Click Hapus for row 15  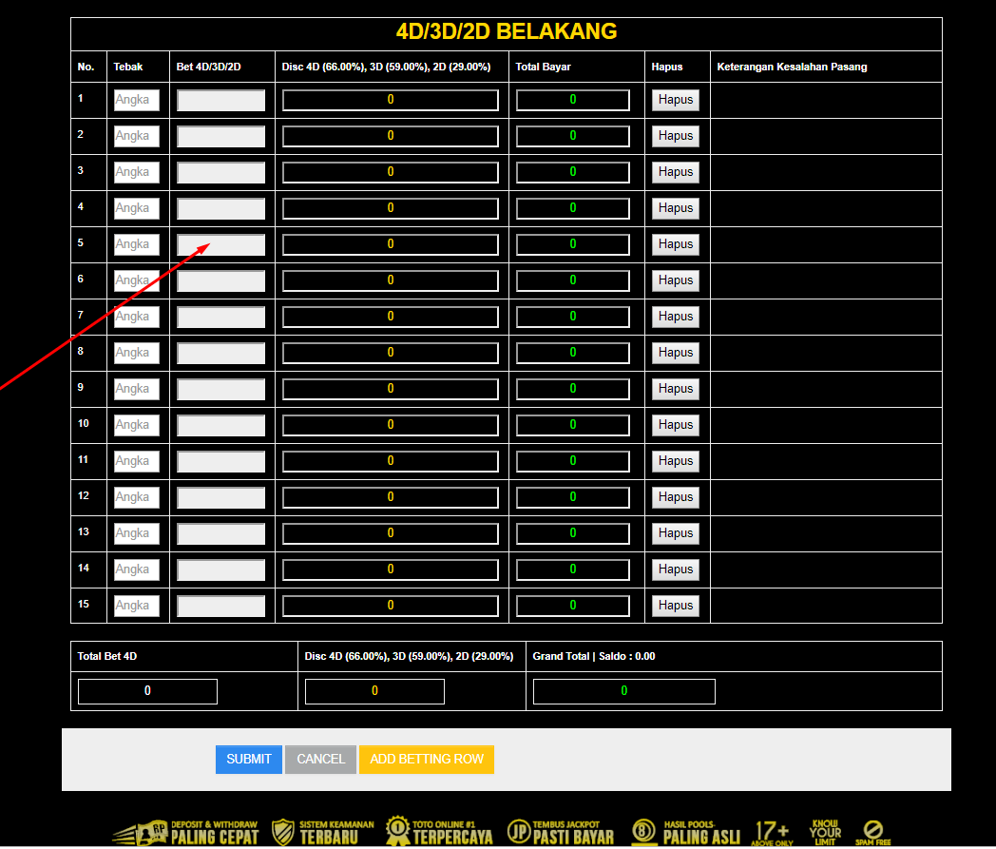675,605
